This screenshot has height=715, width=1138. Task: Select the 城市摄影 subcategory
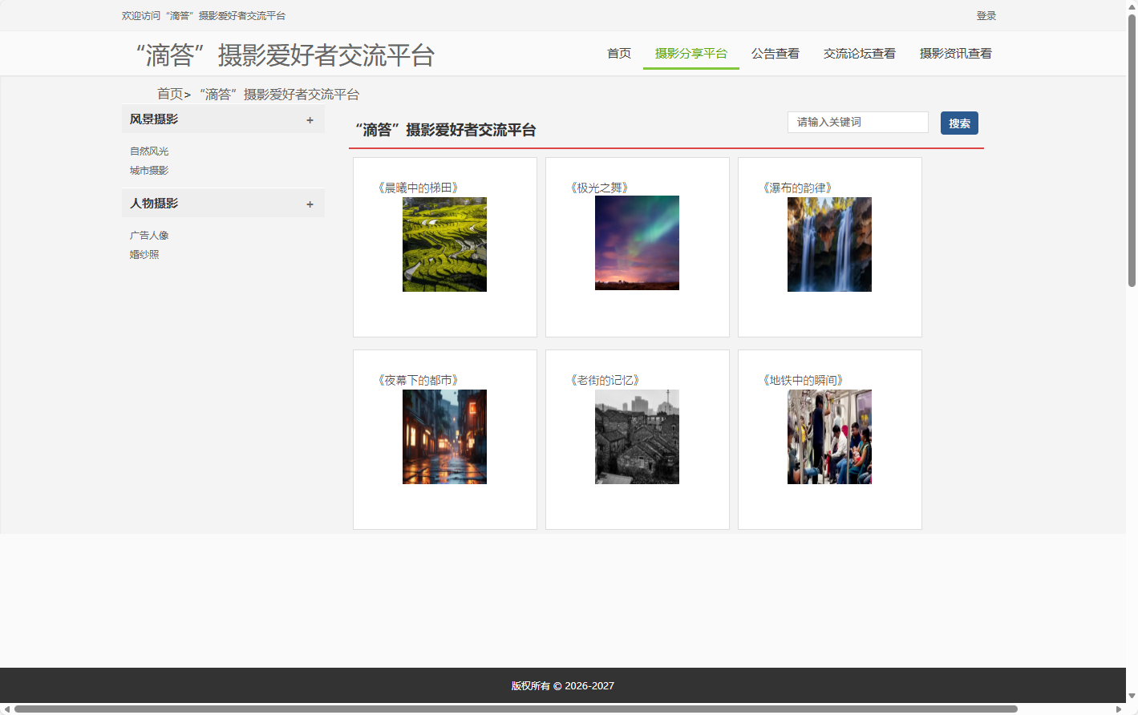tap(148, 170)
